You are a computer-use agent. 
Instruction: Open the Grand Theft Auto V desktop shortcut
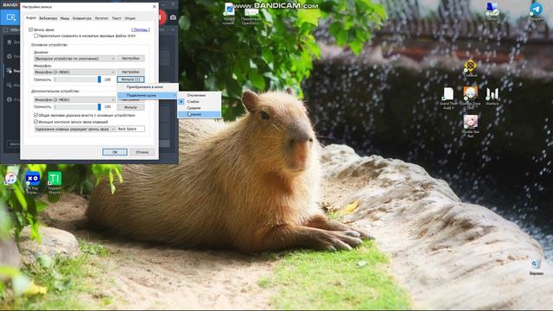tap(448, 98)
